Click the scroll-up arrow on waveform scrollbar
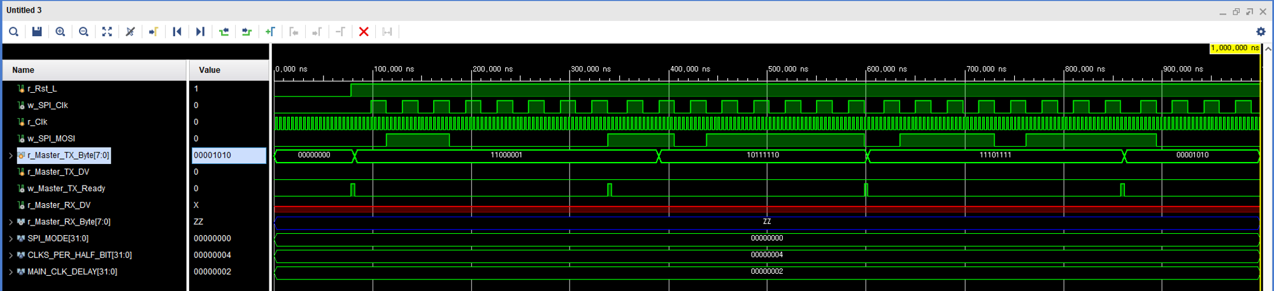1274x291 pixels. point(1268,49)
